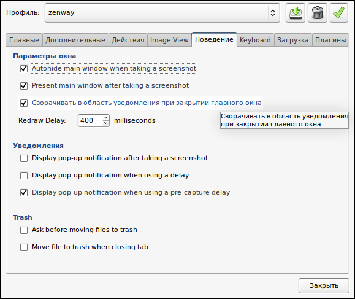This screenshot has height=299, width=355.
Task: Click the Закрыть button
Action: click(x=324, y=286)
